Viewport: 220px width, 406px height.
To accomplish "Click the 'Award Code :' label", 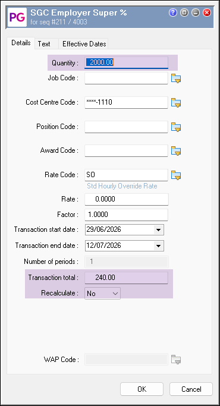I will click(x=59, y=150).
